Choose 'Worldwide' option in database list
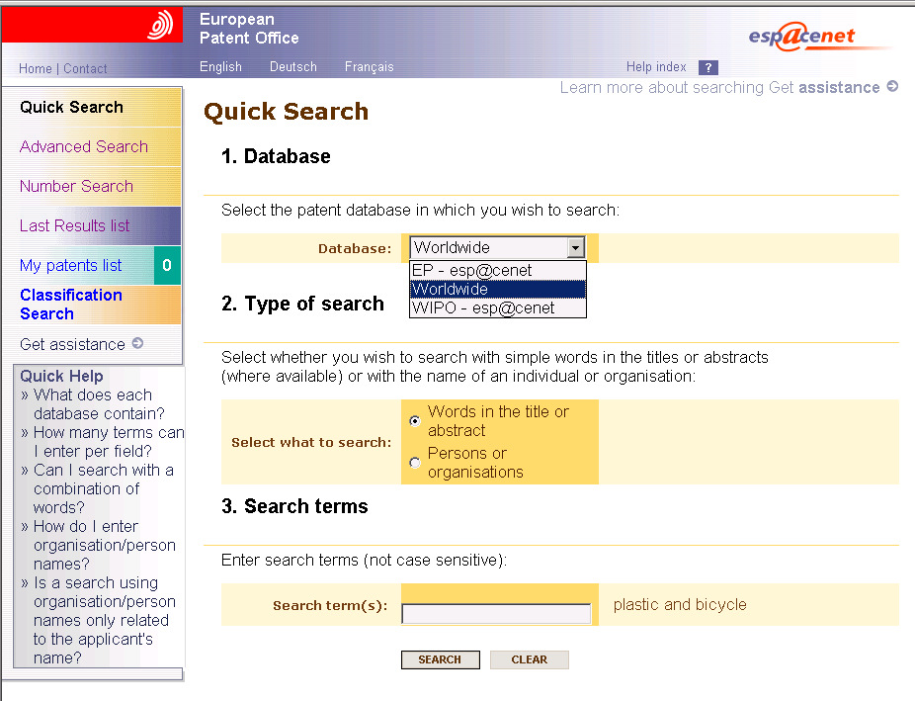The height and width of the screenshot is (701, 915). (x=498, y=289)
